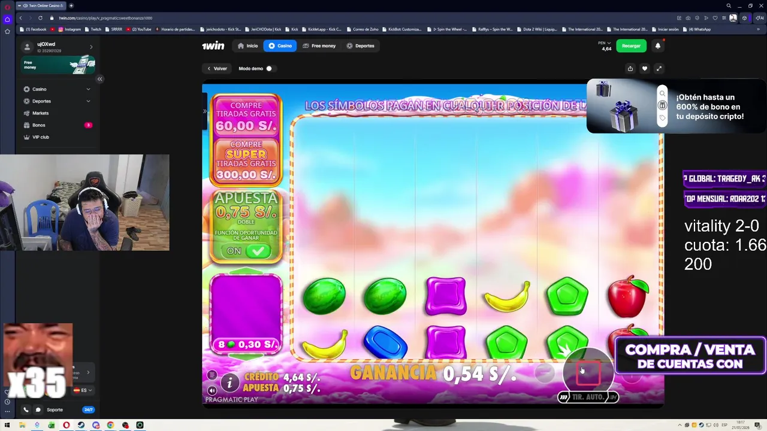Click the Opera sidebar home icon
The image size is (767, 431).
coord(7,19)
